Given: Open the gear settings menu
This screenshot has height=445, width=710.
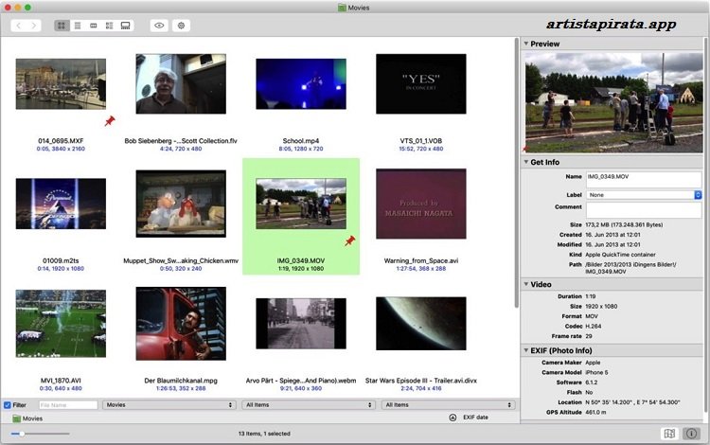Looking at the screenshot, I should click(x=181, y=26).
